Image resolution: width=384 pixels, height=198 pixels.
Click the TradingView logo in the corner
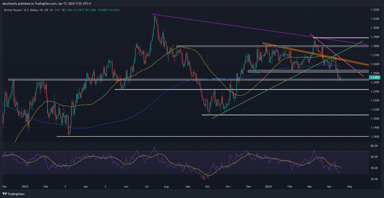[x=13, y=194]
